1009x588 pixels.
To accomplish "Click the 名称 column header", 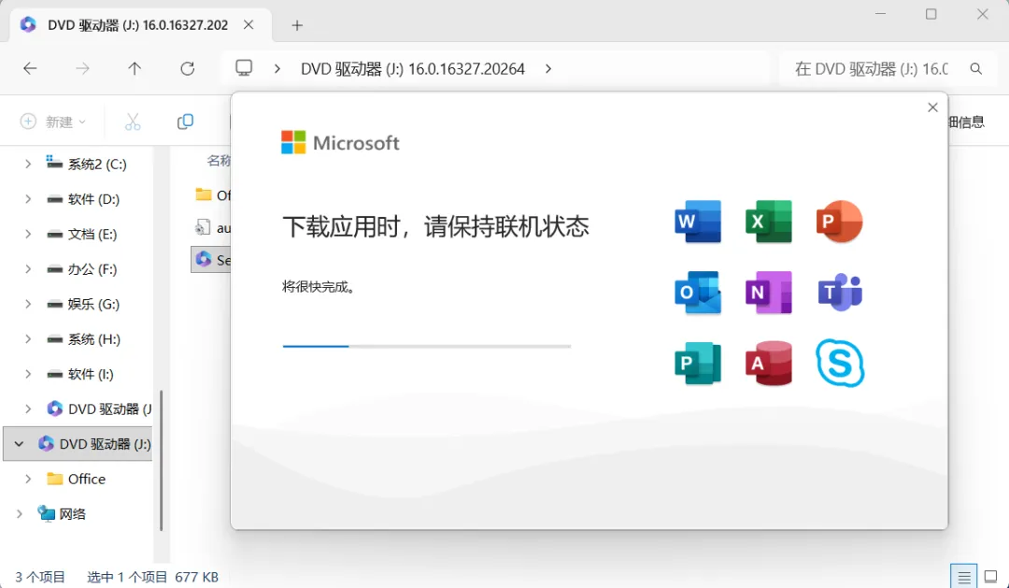I will [219, 161].
